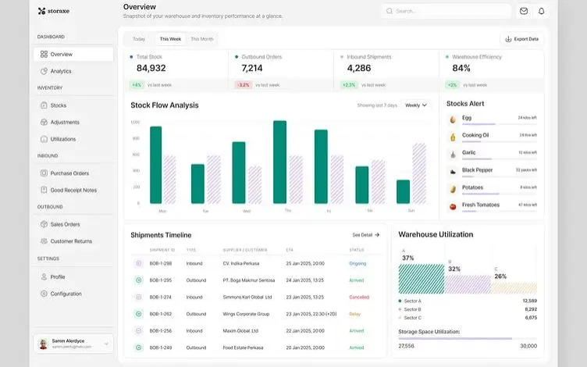This screenshot has width=587, height=367.
Task: Click the Warehouse Efficiency value 84%
Action: pyautogui.click(x=461, y=68)
